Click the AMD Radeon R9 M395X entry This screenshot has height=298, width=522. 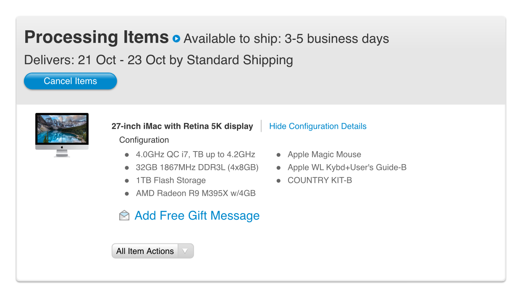click(x=196, y=193)
